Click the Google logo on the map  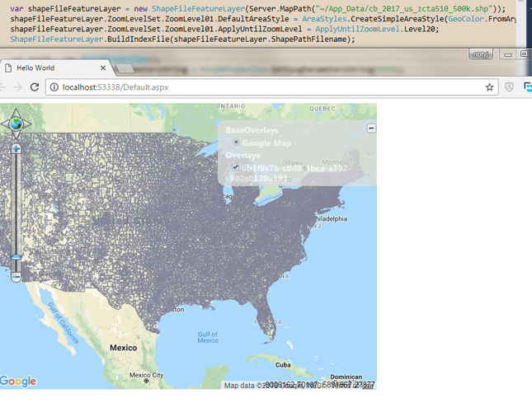18,382
